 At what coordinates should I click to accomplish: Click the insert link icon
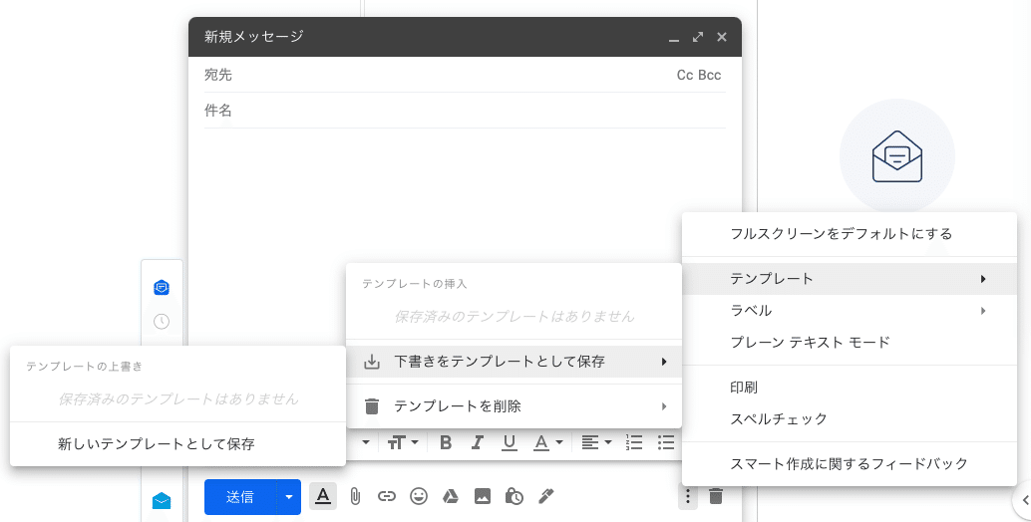coord(387,496)
